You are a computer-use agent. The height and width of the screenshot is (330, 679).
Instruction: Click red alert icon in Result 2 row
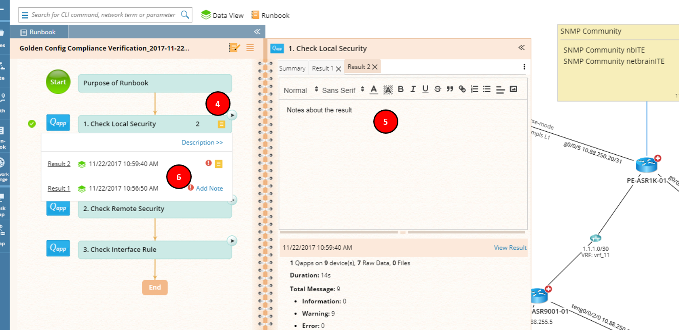point(209,163)
